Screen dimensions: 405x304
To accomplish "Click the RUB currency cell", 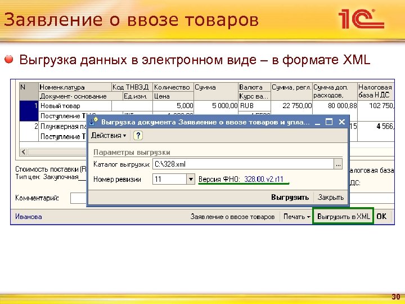I will pyautogui.click(x=254, y=106).
